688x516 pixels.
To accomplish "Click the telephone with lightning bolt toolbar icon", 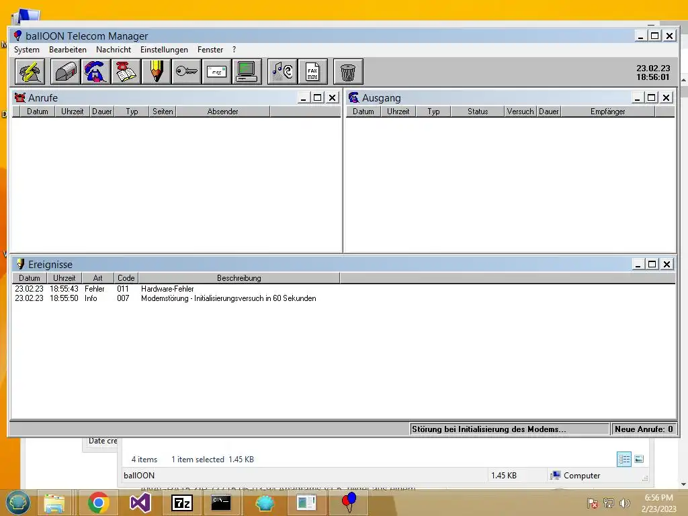I will coord(30,71).
